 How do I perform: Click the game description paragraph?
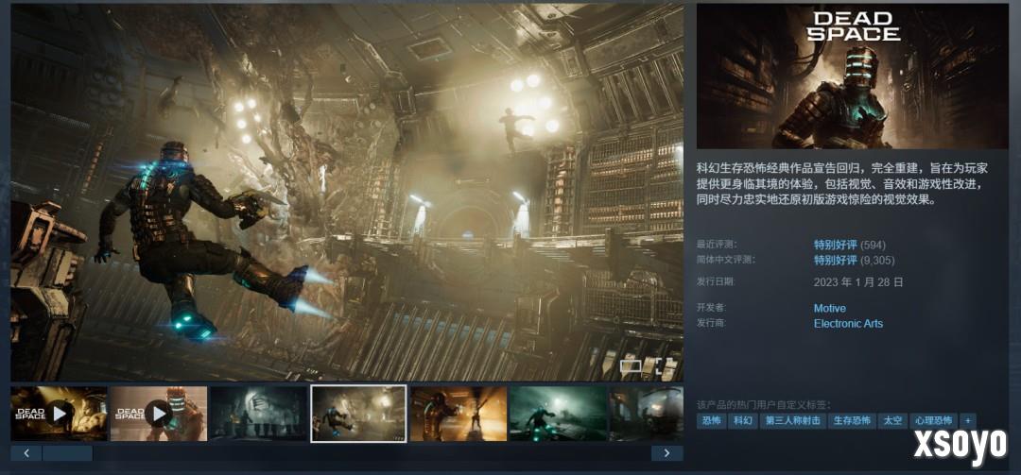(842, 184)
